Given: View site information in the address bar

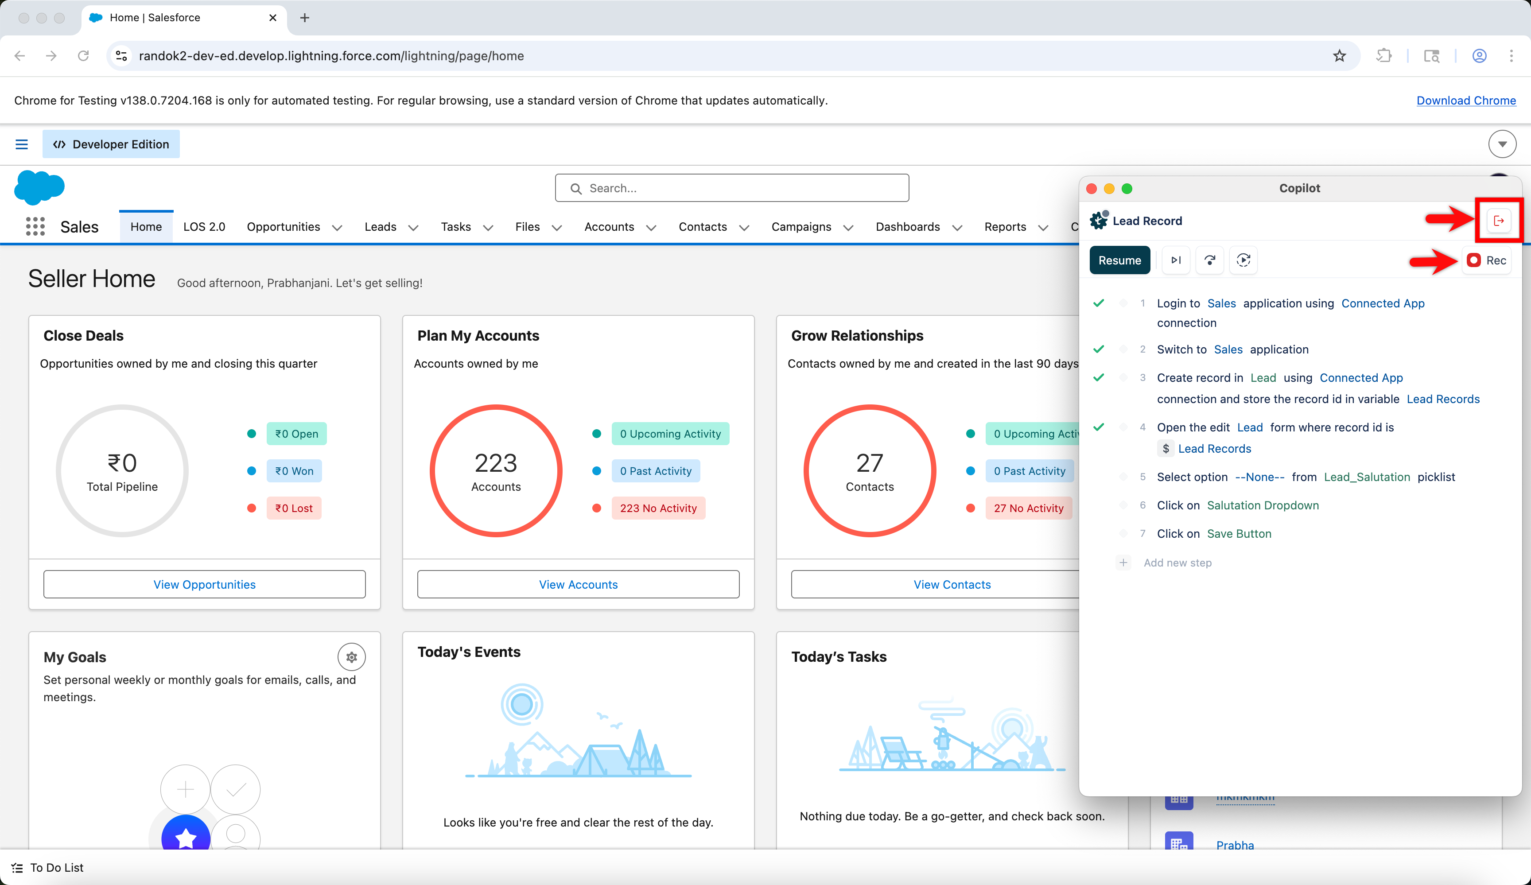Looking at the screenshot, I should pyautogui.click(x=121, y=56).
